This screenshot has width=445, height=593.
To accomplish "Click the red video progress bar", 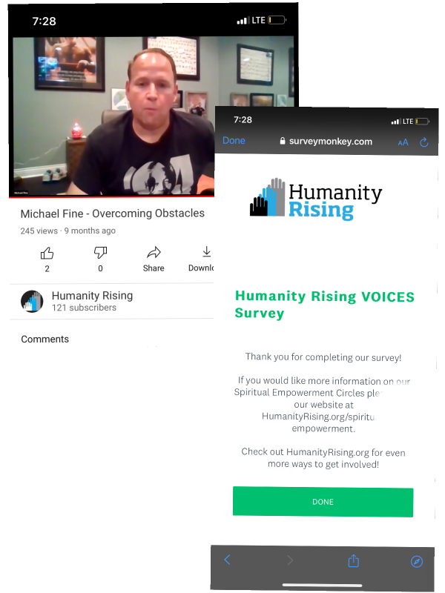I will click(112, 196).
